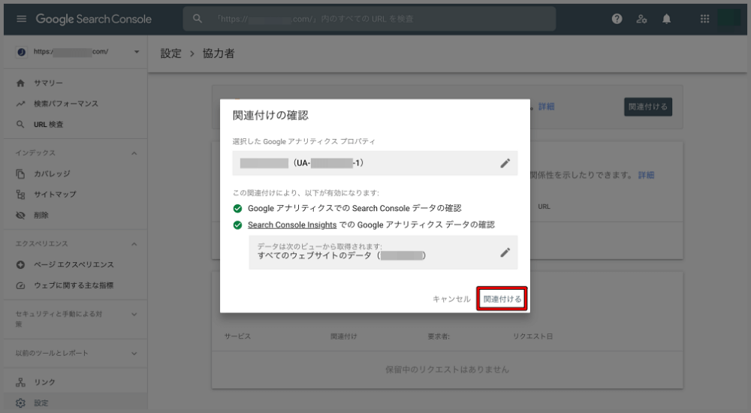Click the Google Search Console logo

[94, 19]
